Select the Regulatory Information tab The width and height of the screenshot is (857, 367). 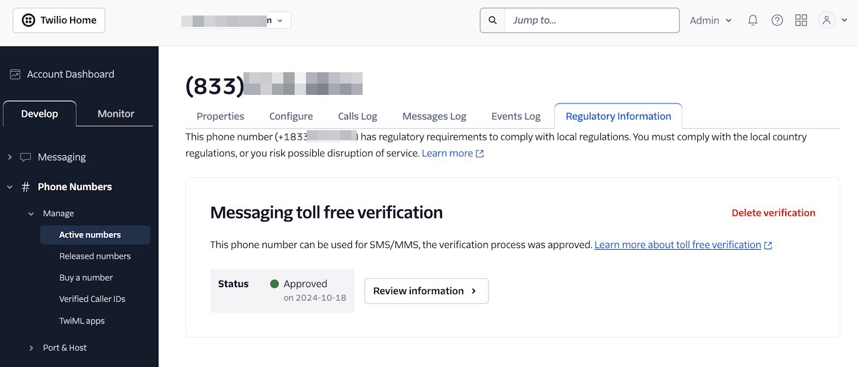tap(618, 116)
